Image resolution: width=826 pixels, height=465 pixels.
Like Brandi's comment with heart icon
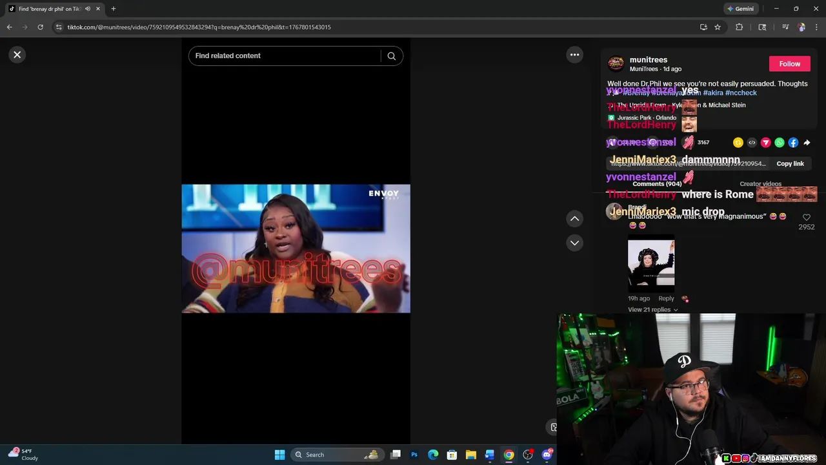(806, 218)
